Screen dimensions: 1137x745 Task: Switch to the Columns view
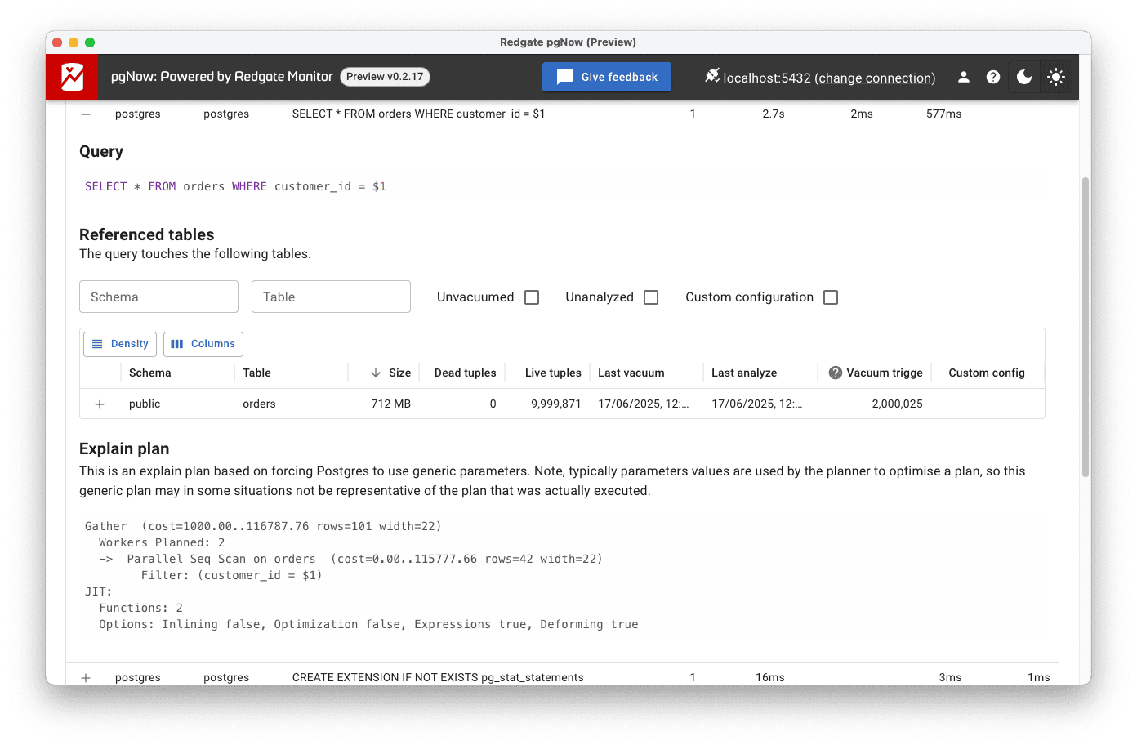click(203, 344)
